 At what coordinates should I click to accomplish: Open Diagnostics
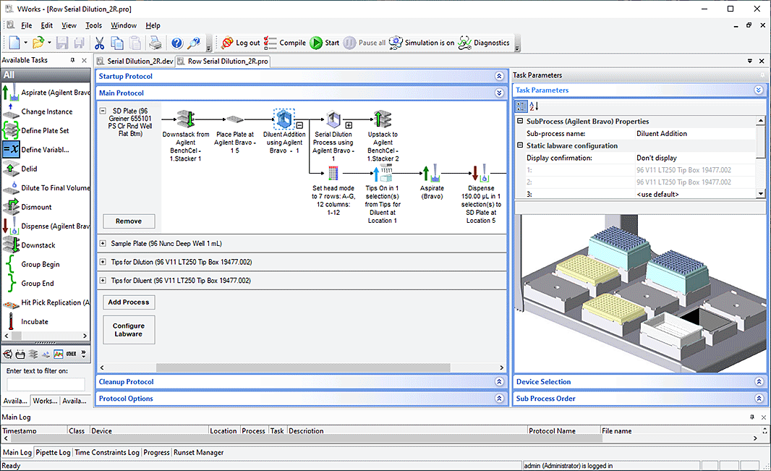point(484,43)
